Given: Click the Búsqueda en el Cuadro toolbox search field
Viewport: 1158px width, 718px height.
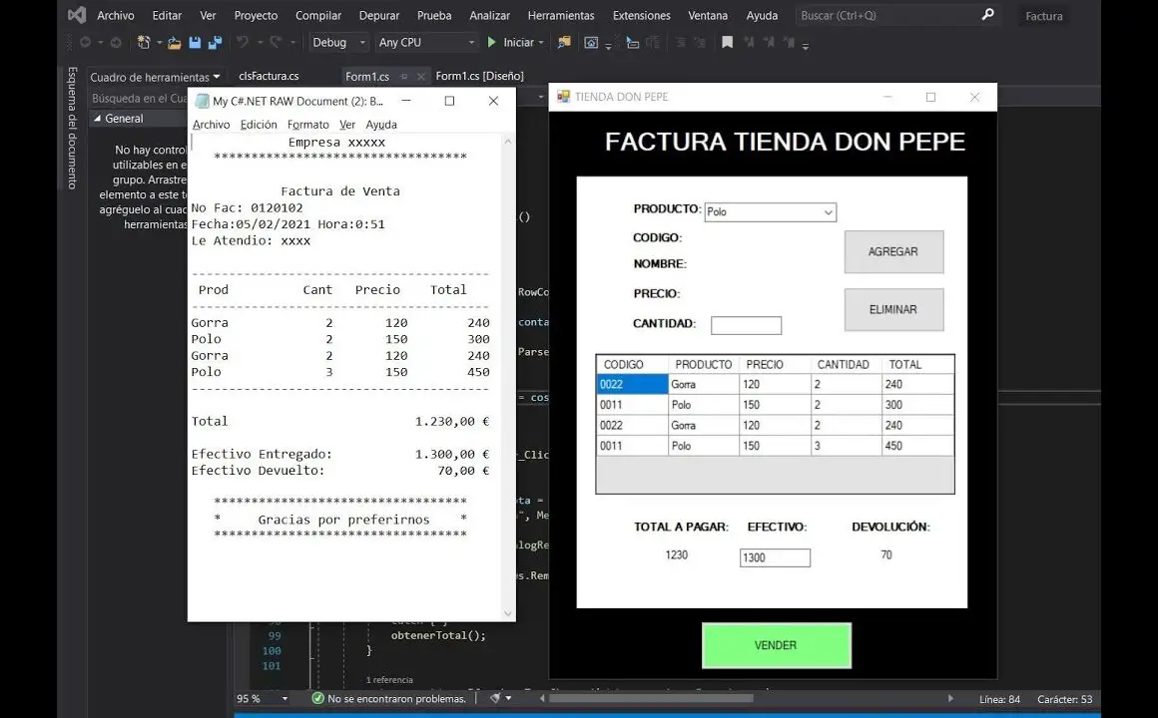Looking at the screenshot, I should 139,98.
